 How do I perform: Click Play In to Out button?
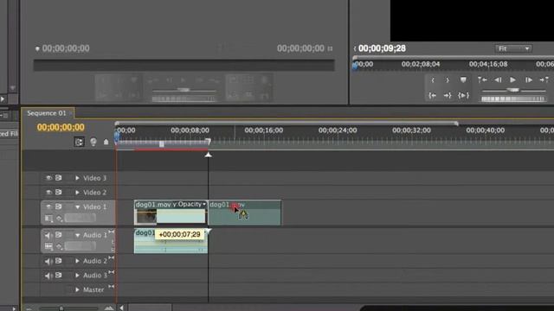463,96
